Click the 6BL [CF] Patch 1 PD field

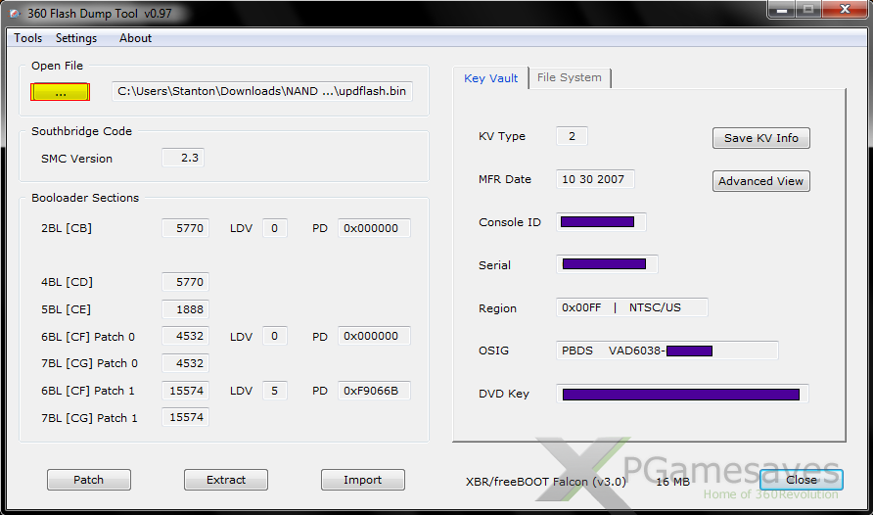coord(374,391)
